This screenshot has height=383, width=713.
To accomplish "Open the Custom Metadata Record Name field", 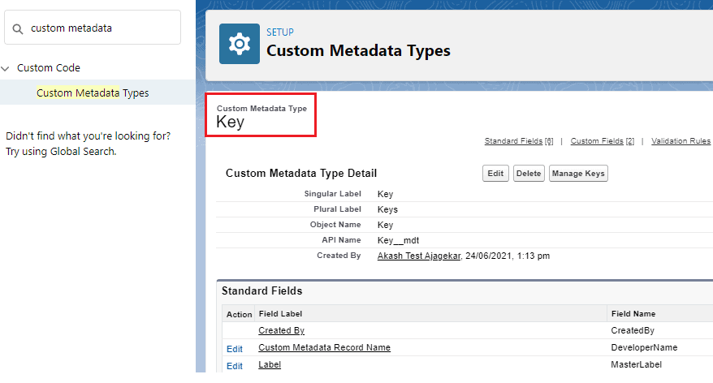I will tap(324, 347).
